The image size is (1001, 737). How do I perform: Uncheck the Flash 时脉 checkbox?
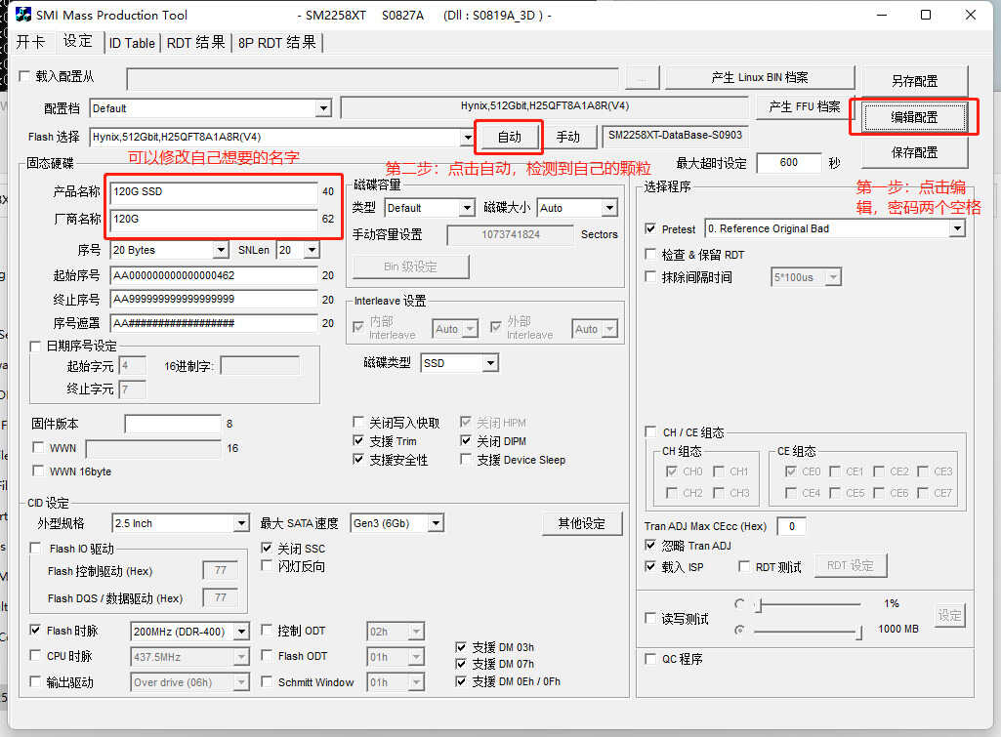(x=35, y=630)
